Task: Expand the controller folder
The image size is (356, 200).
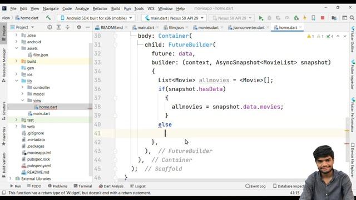Action: (22, 87)
